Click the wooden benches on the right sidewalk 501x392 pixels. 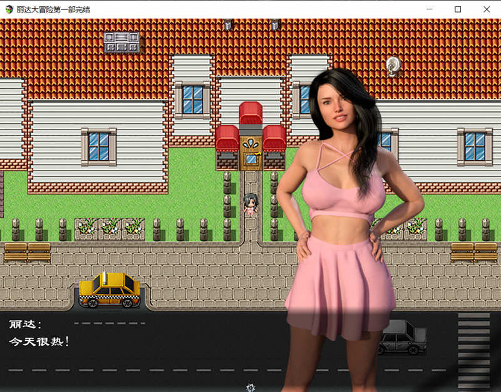point(473,252)
